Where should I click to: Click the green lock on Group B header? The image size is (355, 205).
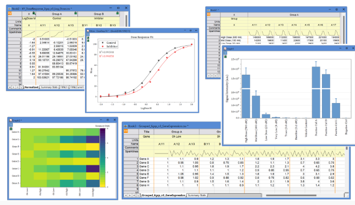point(117,13)
